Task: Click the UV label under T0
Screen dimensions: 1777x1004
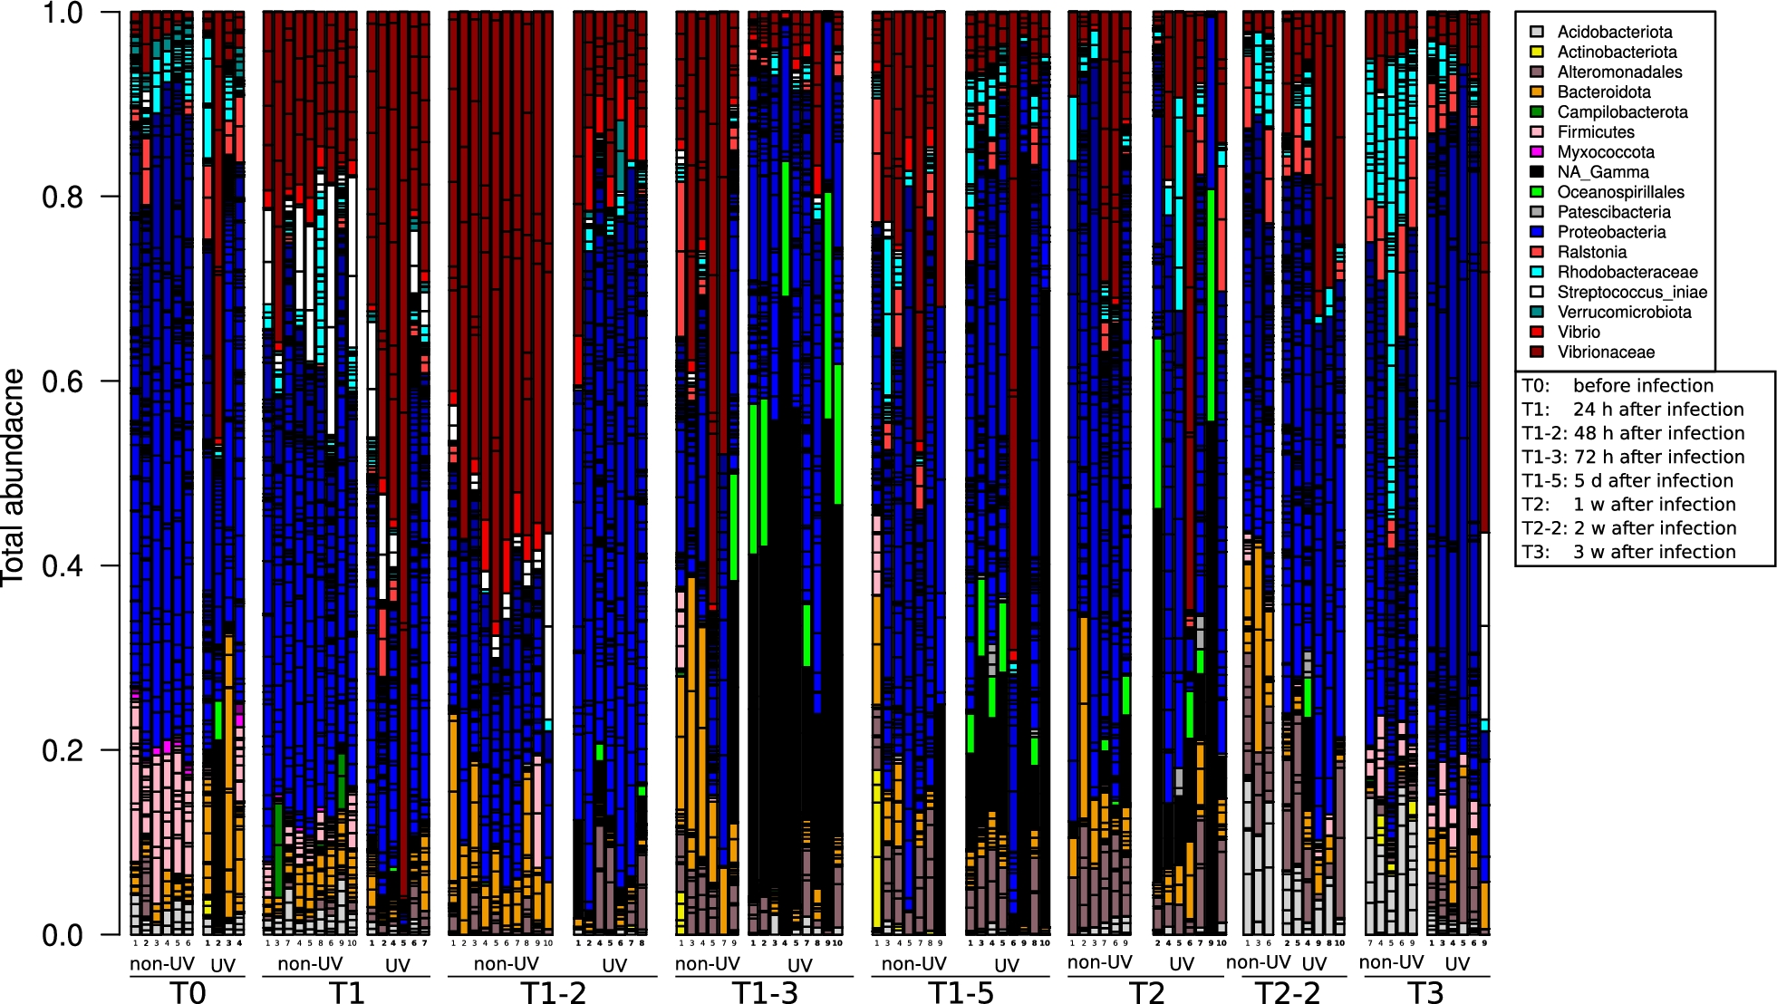Action: (x=223, y=965)
